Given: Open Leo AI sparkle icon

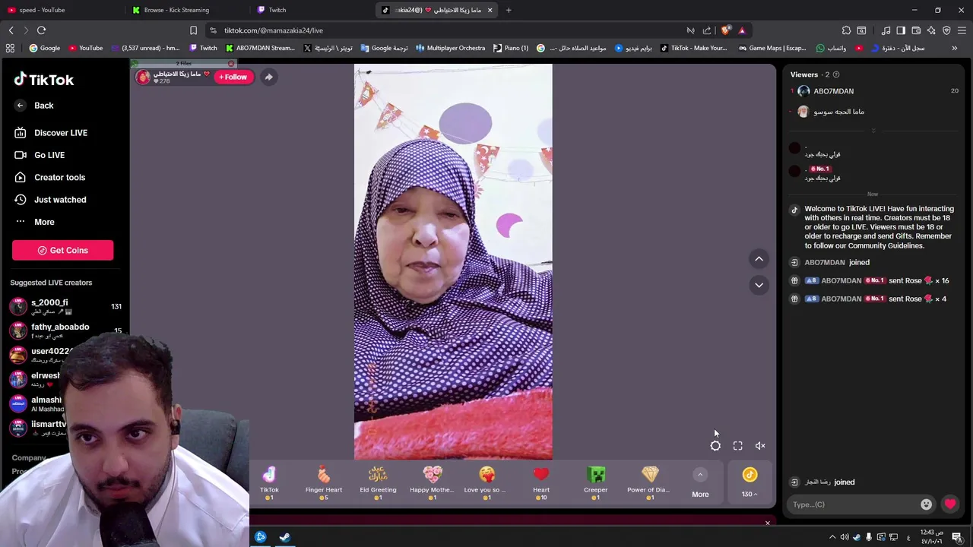Looking at the screenshot, I should point(931,30).
